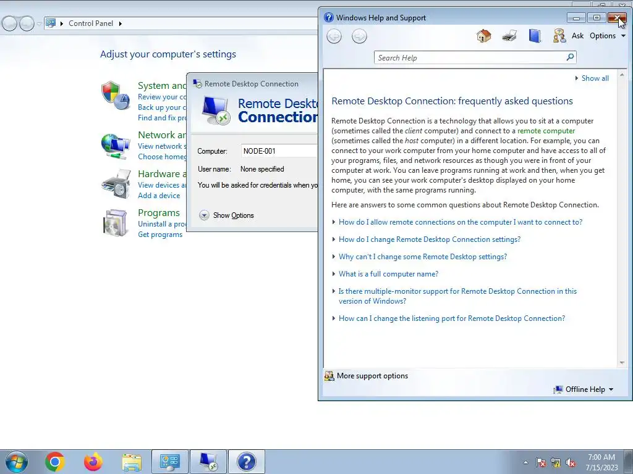
Task: Click the Add a device link
Action: [159, 196]
